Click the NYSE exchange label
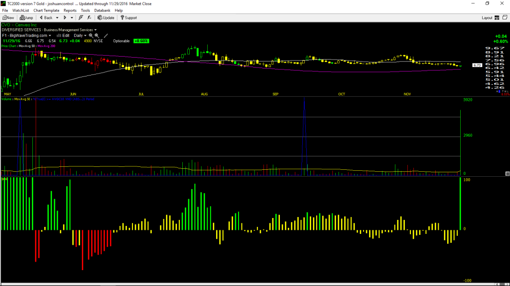Viewport: 510px width, 286px height. (x=98, y=41)
